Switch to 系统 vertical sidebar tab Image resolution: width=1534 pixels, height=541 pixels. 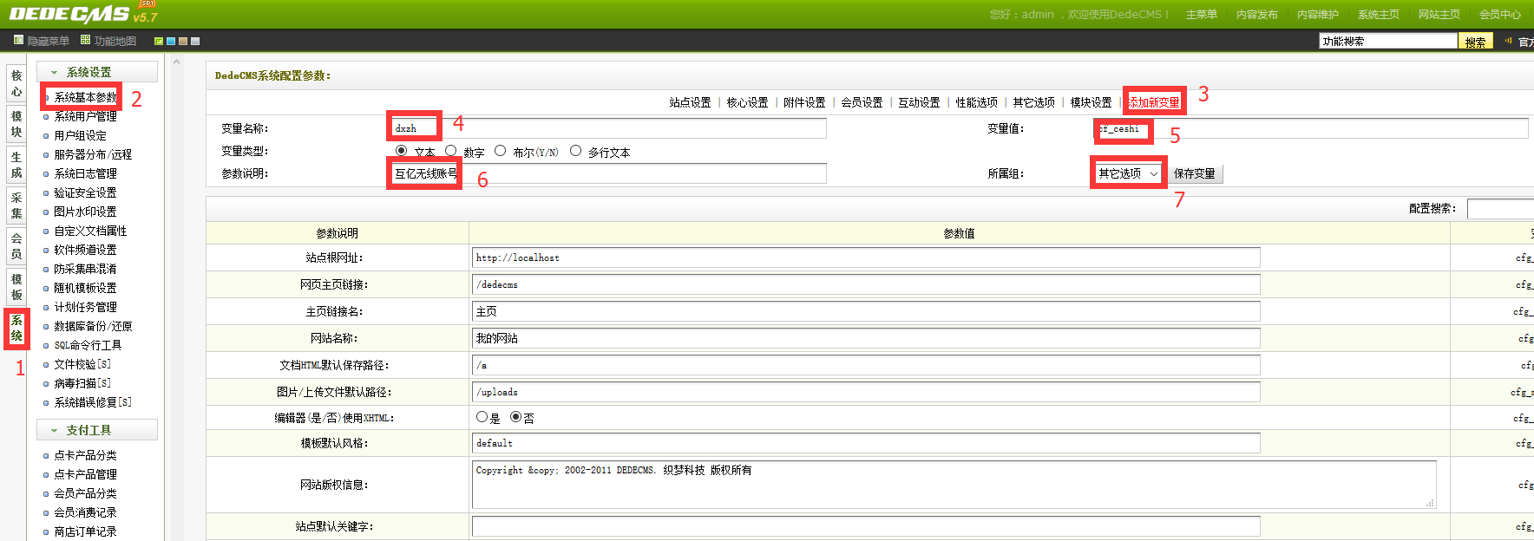click(16, 329)
